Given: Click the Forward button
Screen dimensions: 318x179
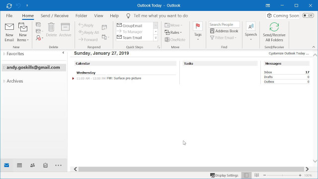Looking at the screenshot, I should (88, 40).
